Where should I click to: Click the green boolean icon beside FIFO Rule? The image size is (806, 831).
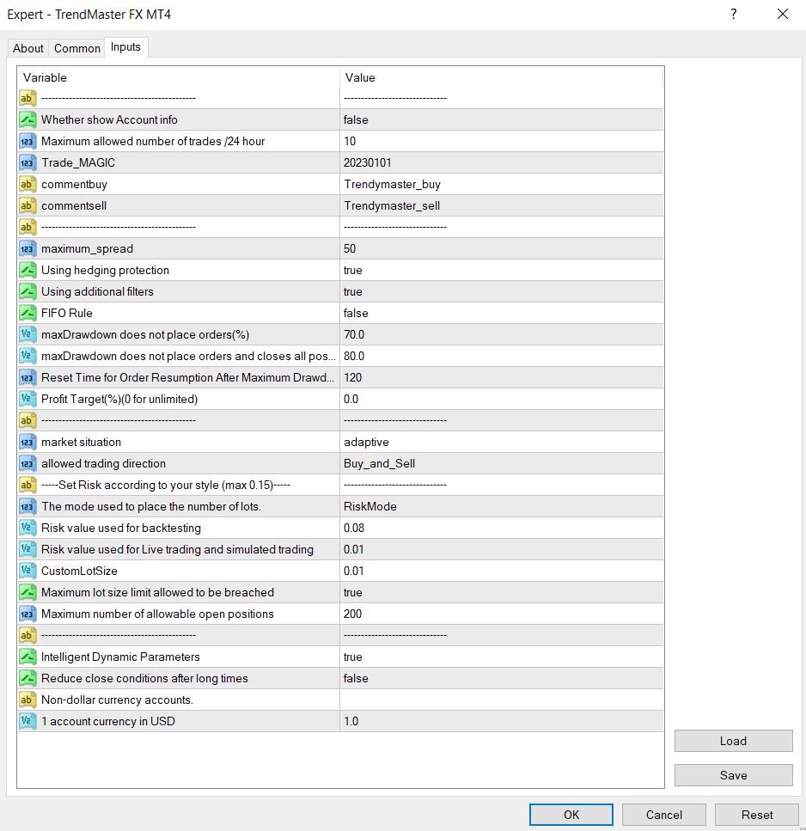point(27,313)
